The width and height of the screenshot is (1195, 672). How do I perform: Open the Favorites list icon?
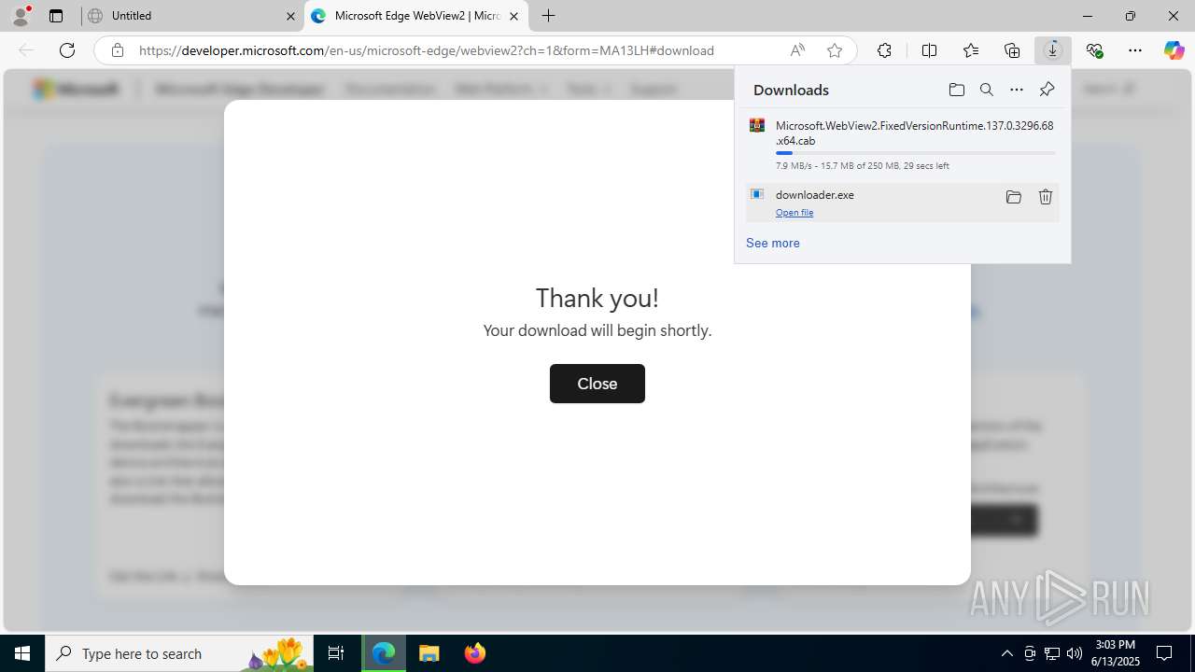pos(971,50)
